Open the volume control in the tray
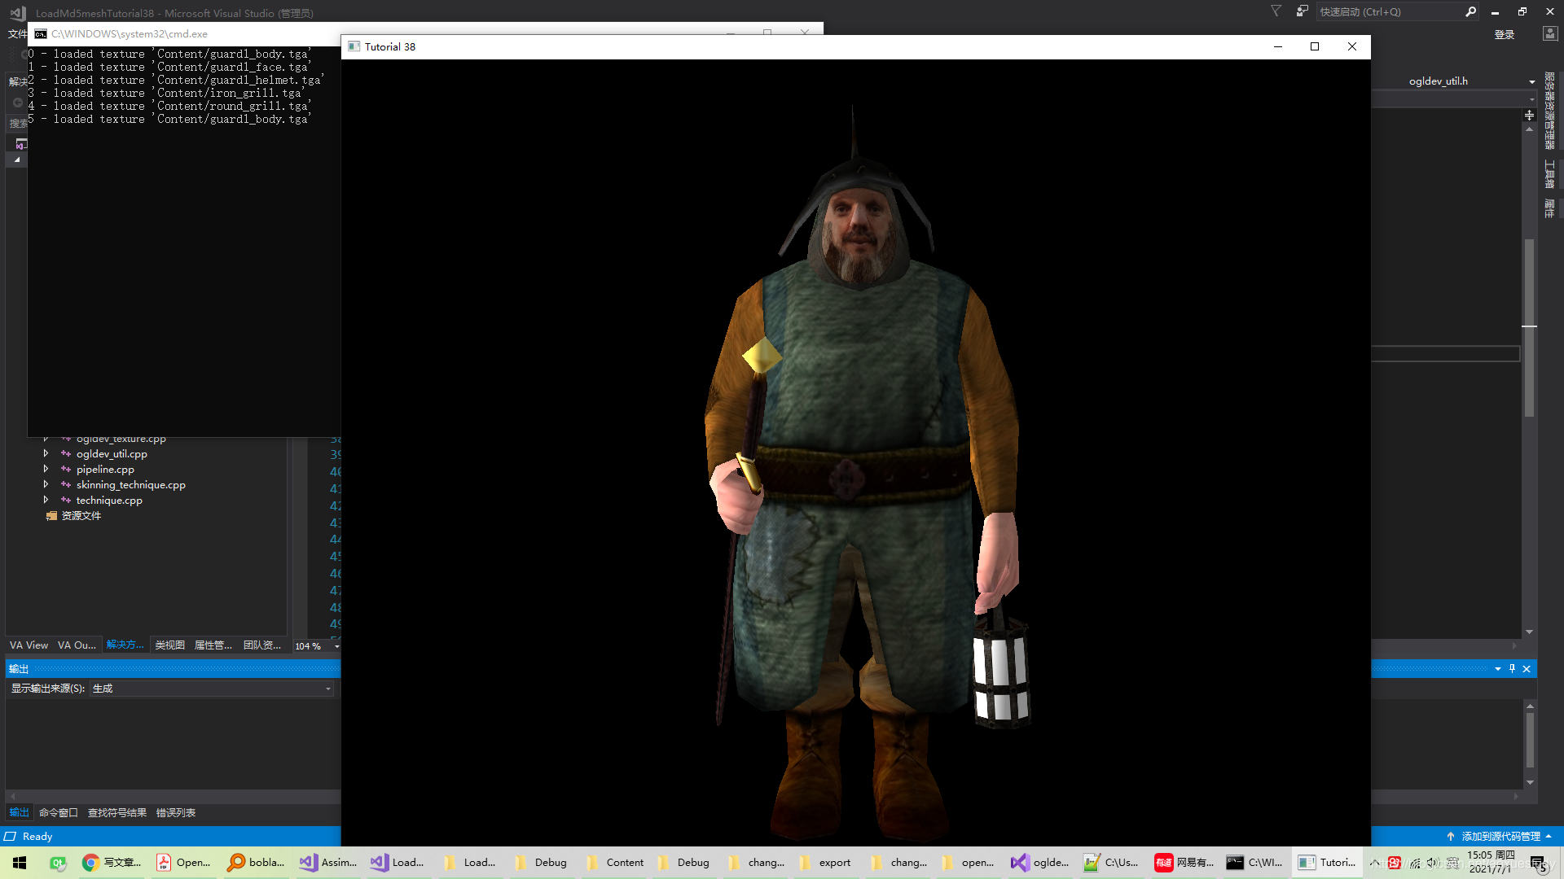Screen dimensions: 1564x879 point(1433,863)
